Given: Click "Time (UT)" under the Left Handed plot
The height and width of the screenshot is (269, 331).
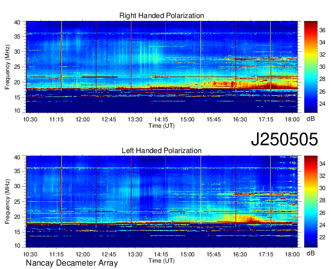Looking at the screenshot, I should (x=162, y=261).
